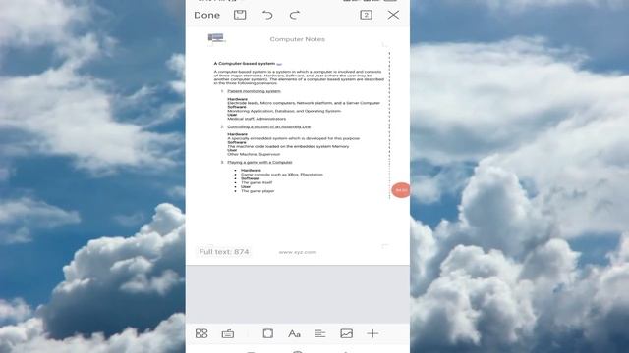Redo the last edit

(295, 16)
